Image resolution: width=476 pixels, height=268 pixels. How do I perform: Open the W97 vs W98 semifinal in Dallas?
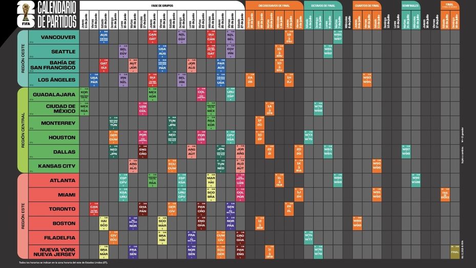pos(406,151)
